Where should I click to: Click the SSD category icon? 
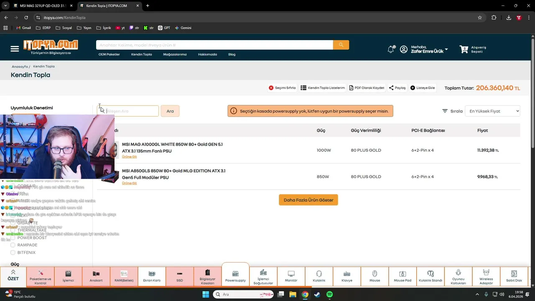[x=180, y=273]
